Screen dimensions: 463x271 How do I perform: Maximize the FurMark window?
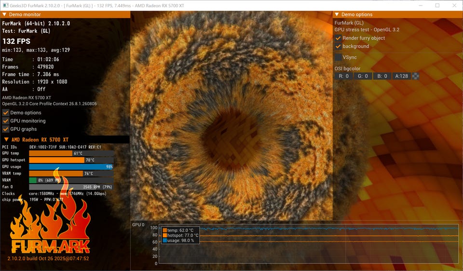(x=437, y=5)
